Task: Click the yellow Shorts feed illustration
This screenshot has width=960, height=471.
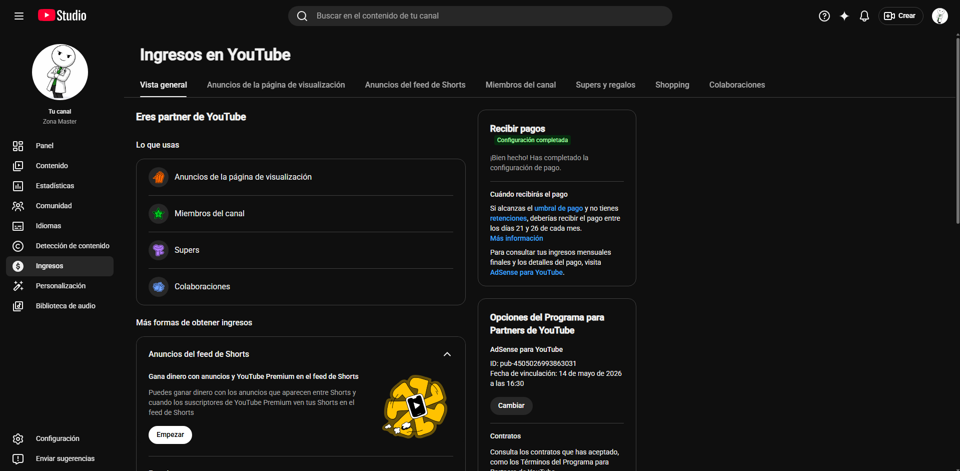Action: tap(415, 406)
